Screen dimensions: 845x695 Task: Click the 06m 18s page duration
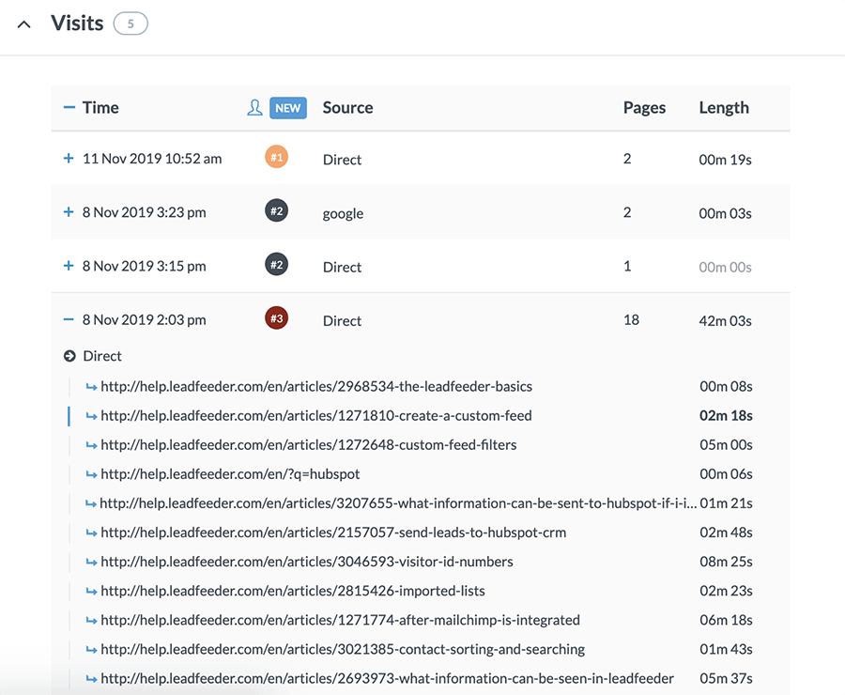pyautogui.click(x=726, y=620)
